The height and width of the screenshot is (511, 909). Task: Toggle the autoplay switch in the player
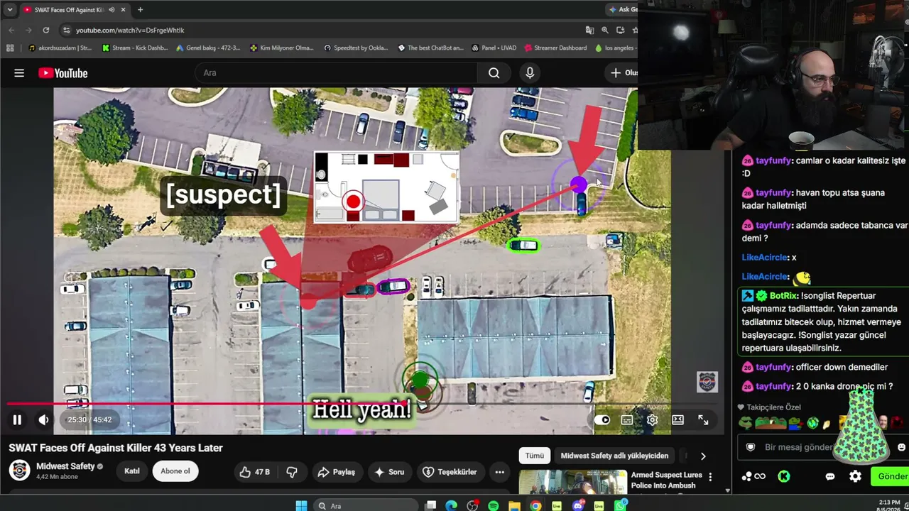(x=602, y=419)
